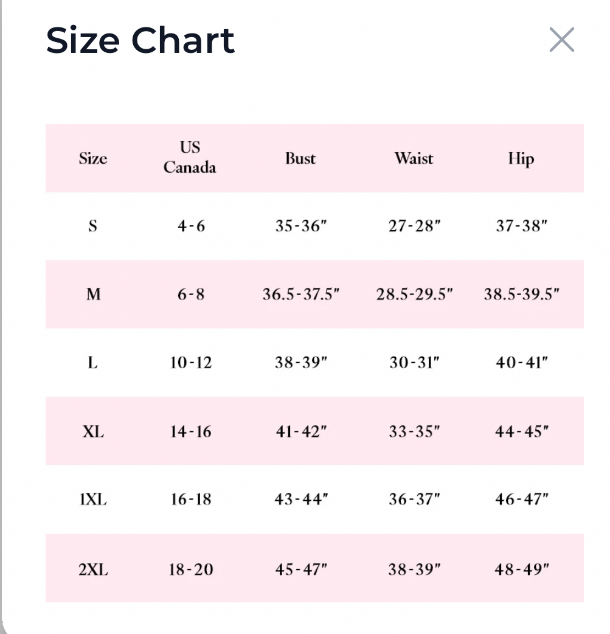The height and width of the screenshot is (634, 610).
Task: Click the 36.5-37.5" bust measurement
Action: (301, 294)
